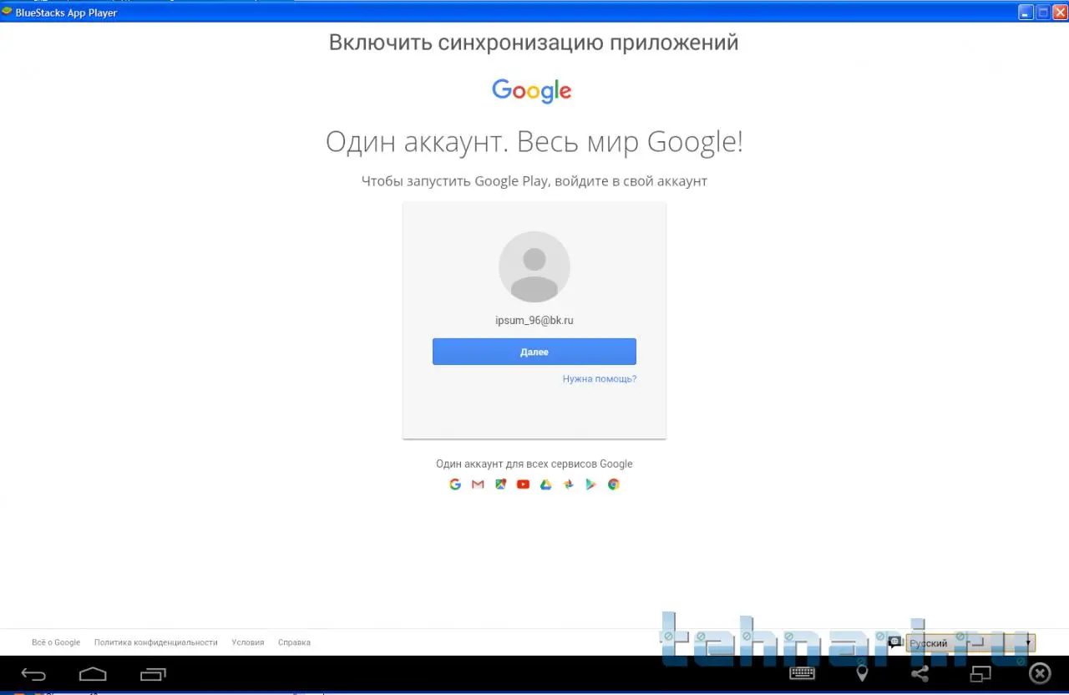
Task: Click the Google Drive service icon
Action: (545, 484)
